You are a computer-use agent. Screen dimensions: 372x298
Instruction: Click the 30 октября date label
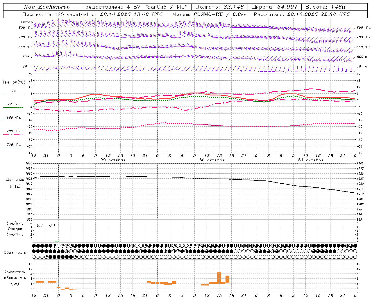coord(212,160)
